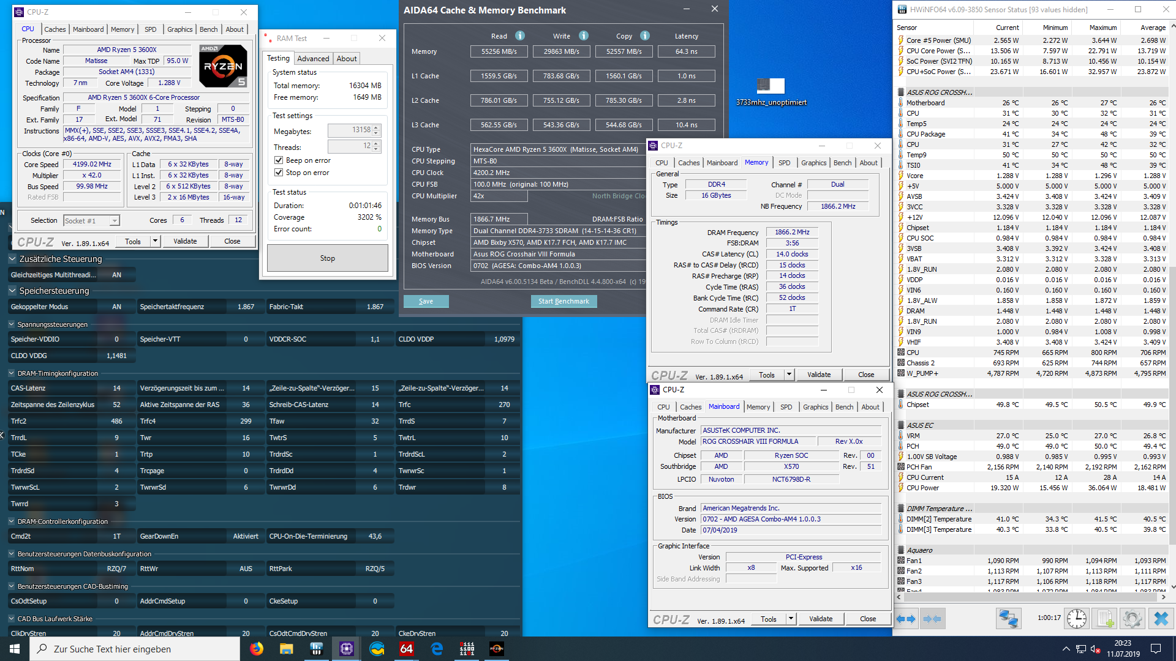Click HWiNFO expand arrows icon

tap(906, 619)
